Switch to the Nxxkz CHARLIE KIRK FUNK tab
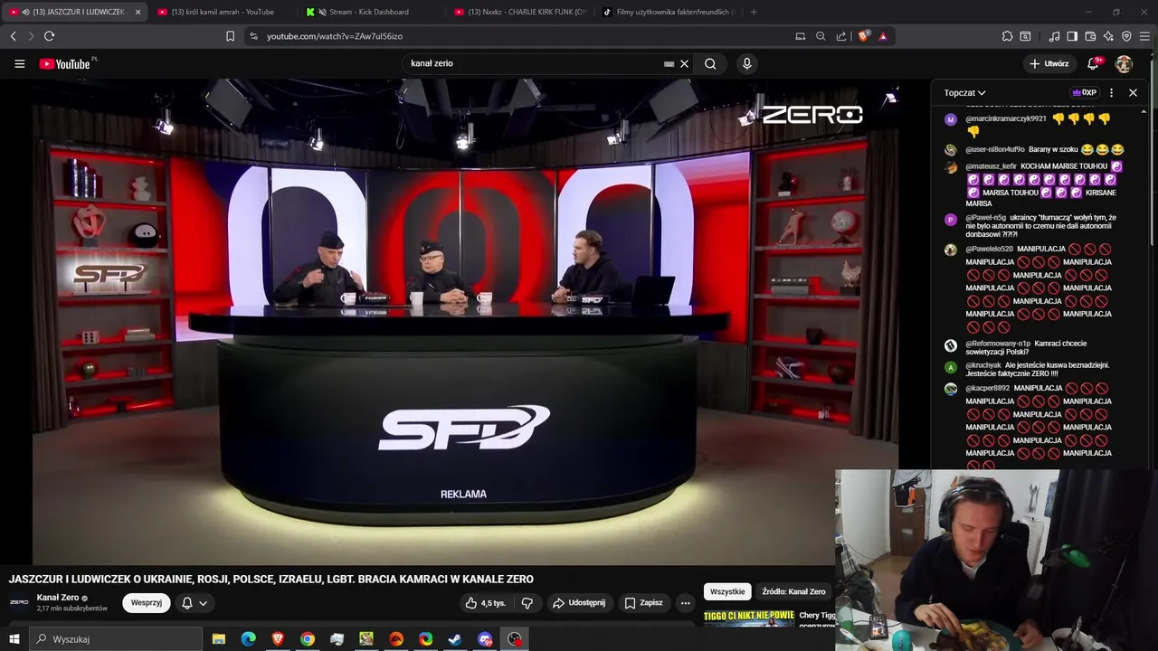This screenshot has height=651, width=1158. tap(520, 12)
